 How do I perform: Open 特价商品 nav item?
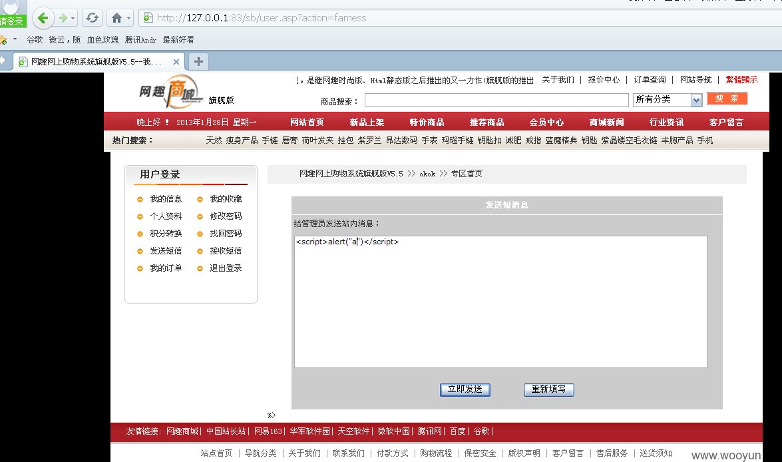coord(427,122)
